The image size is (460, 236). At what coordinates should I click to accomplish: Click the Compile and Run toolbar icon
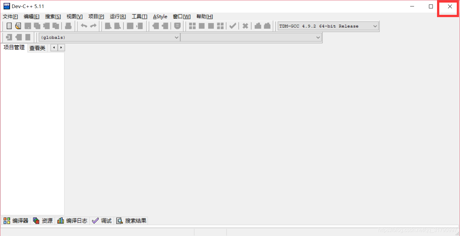click(x=211, y=26)
